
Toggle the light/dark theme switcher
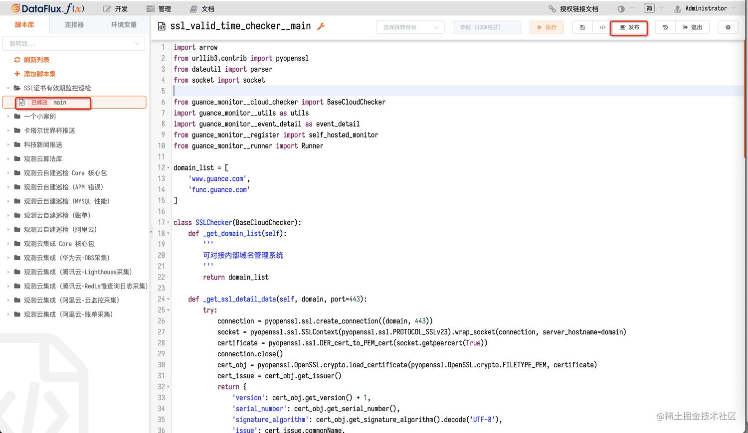tap(621, 9)
